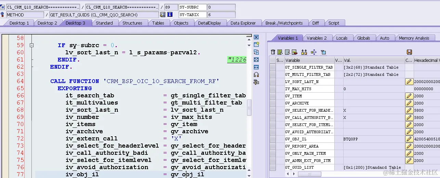Open the Script tab
The image size is (440, 178).
pyautogui.click(x=334, y=23)
